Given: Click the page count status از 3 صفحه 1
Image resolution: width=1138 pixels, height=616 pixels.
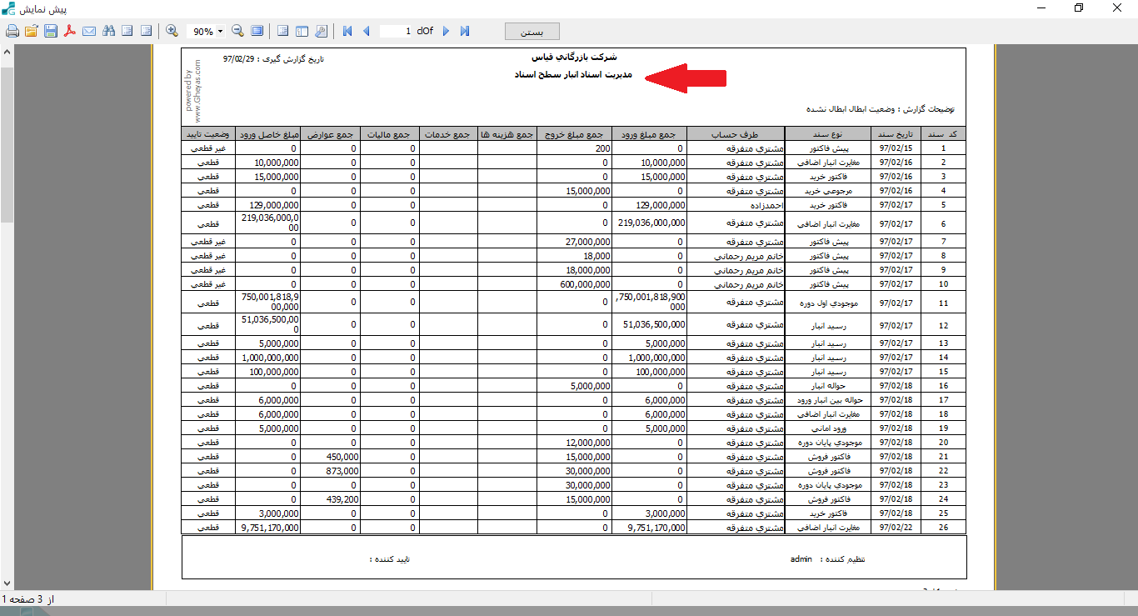Looking at the screenshot, I should pos(27,599).
